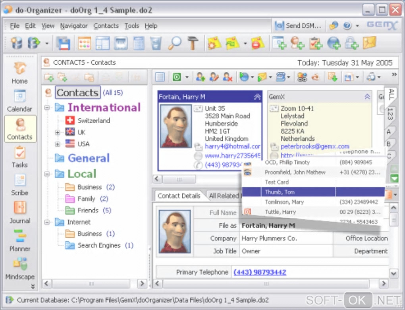Open the Navigator menu
Screen dimensions: 405x310
coord(74,26)
